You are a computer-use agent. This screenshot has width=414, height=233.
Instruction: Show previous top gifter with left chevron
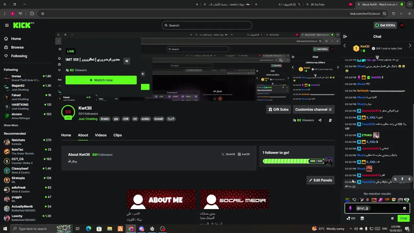click(344, 46)
